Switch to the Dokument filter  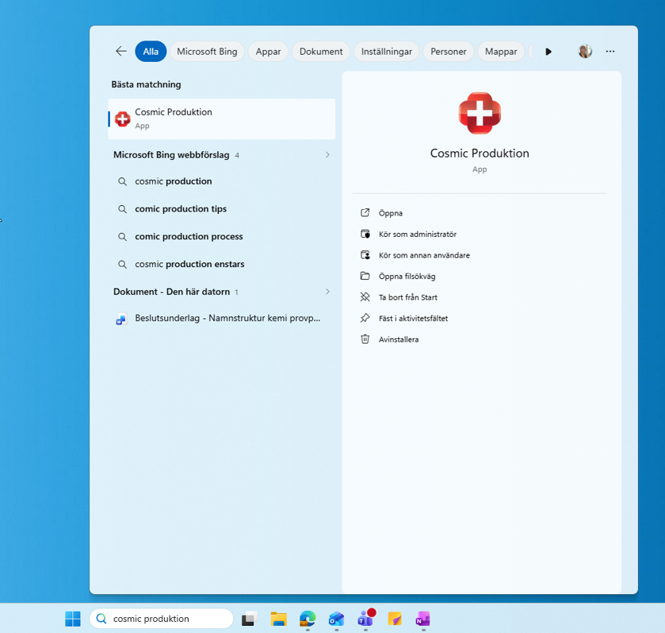point(321,51)
